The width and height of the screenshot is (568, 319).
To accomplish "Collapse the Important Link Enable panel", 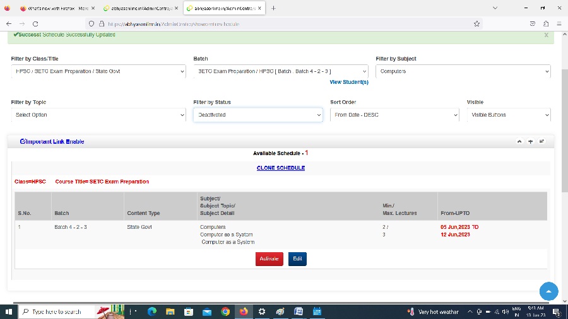I will point(519,142).
